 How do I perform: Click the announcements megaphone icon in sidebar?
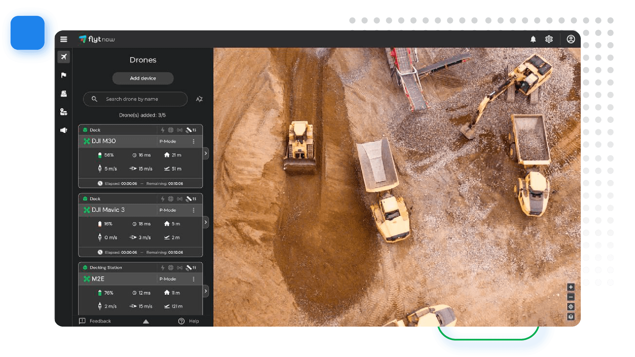point(63,130)
